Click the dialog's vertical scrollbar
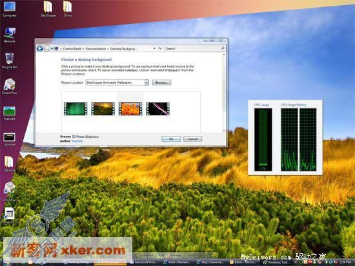 pos(224,93)
